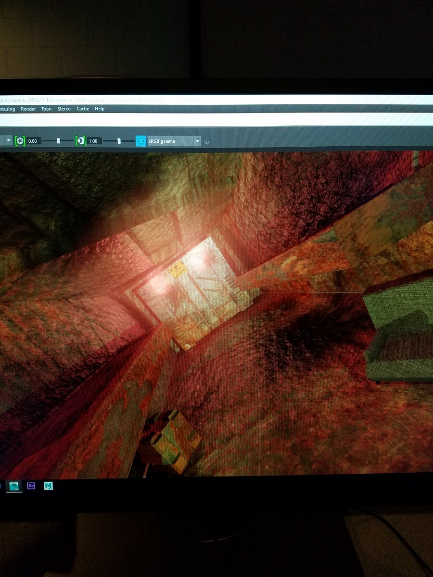Click the active teal app icon in taskbar

pyautogui.click(x=14, y=486)
